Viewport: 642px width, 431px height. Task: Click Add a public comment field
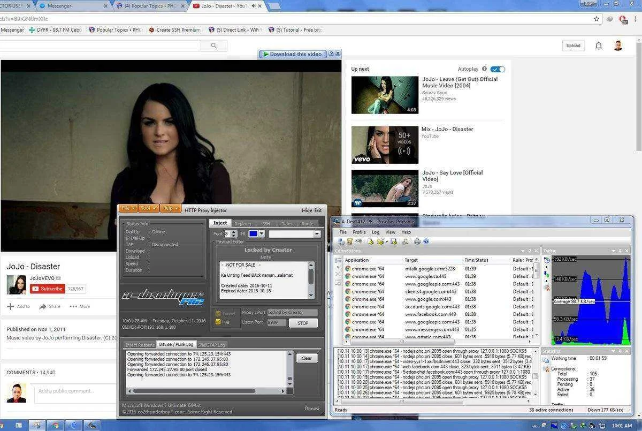[75, 392]
